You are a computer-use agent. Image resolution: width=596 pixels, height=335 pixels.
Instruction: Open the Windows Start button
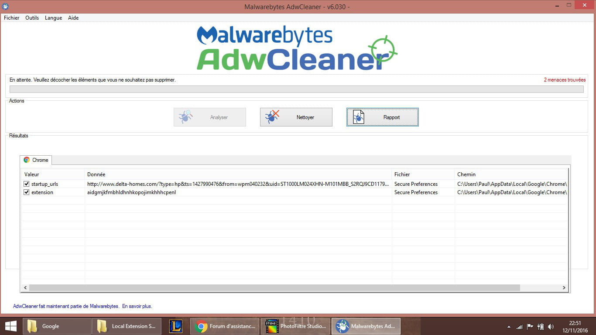[x=11, y=326]
